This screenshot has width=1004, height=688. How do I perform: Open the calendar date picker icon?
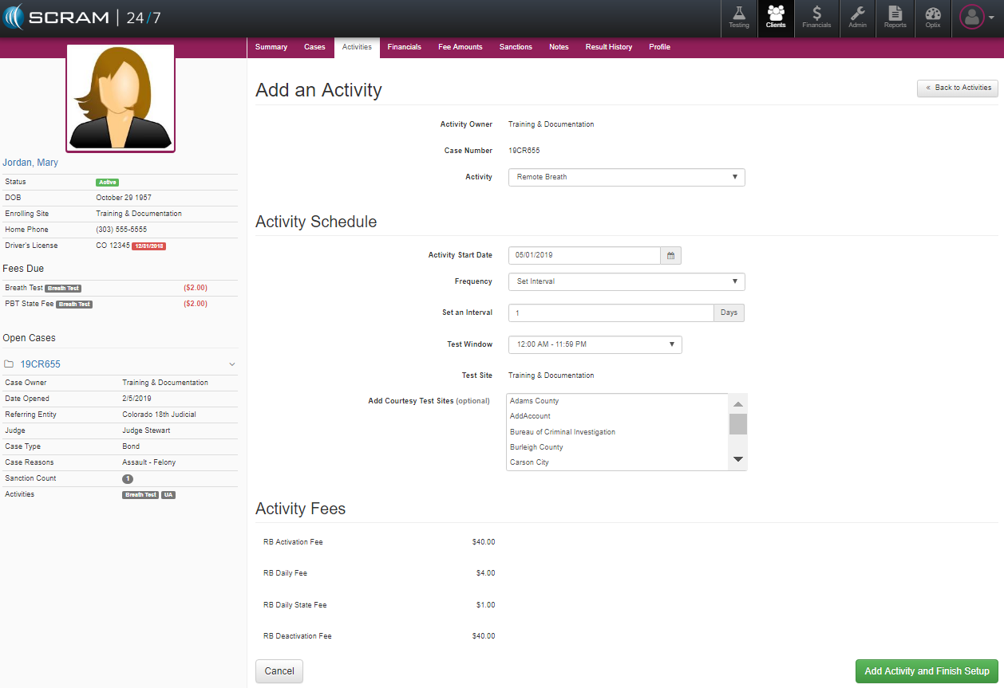(x=670, y=256)
